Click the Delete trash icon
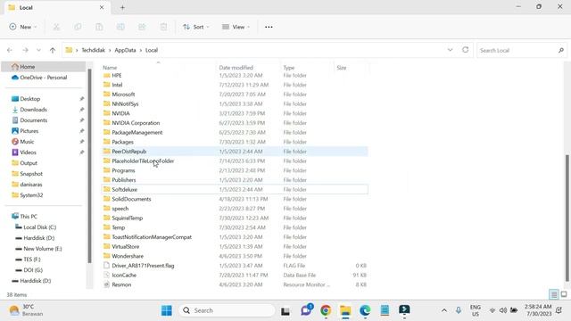This screenshot has height=321, width=571. [163, 27]
